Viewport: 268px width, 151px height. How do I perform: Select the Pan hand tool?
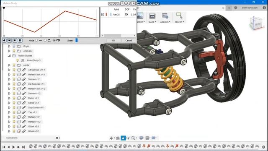[x=123, y=138]
